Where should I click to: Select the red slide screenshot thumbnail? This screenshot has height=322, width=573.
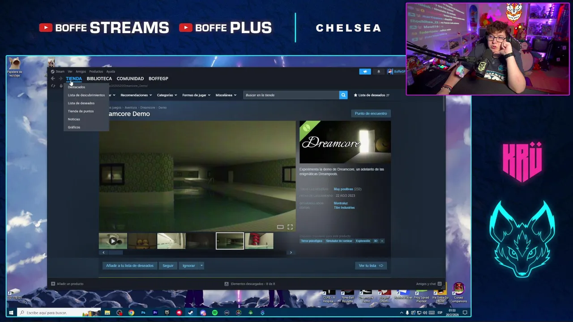coord(259,241)
